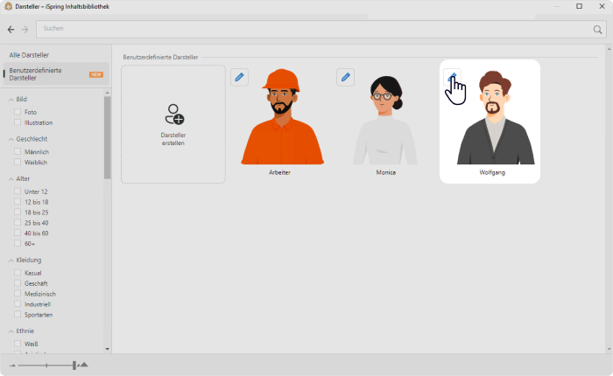Viewport: 613px width, 376px height.
Task: Enable the Weiblich gender filter
Action: [x=18, y=162]
